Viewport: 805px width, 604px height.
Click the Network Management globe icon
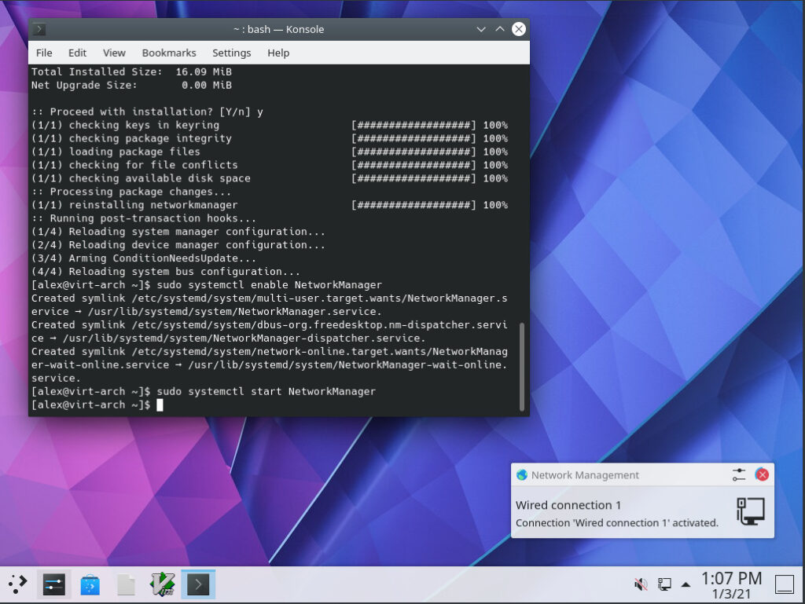click(x=521, y=474)
